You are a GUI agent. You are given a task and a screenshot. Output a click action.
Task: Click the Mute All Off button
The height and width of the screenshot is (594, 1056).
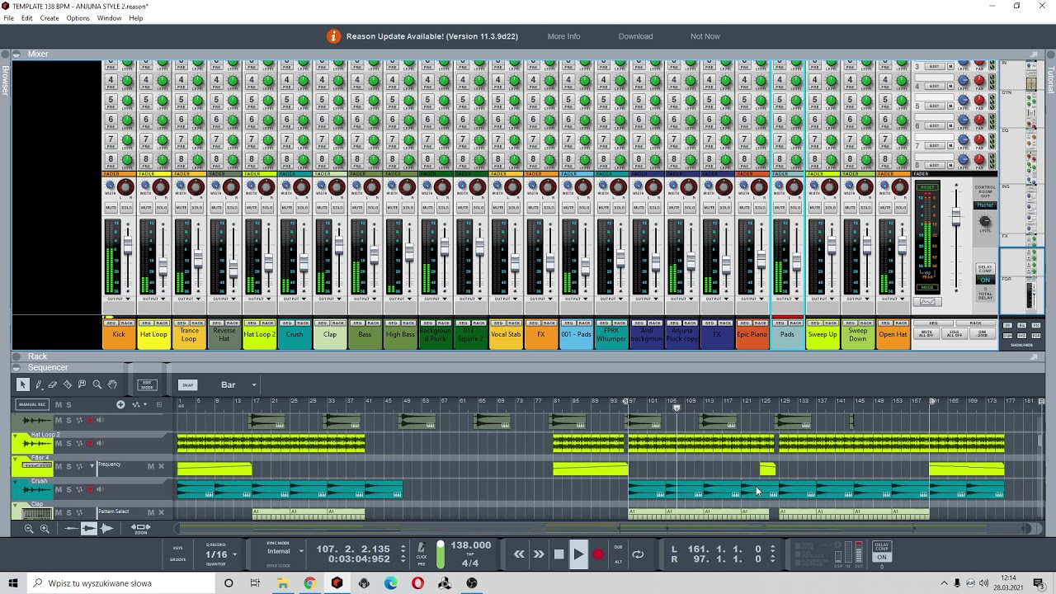point(926,333)
